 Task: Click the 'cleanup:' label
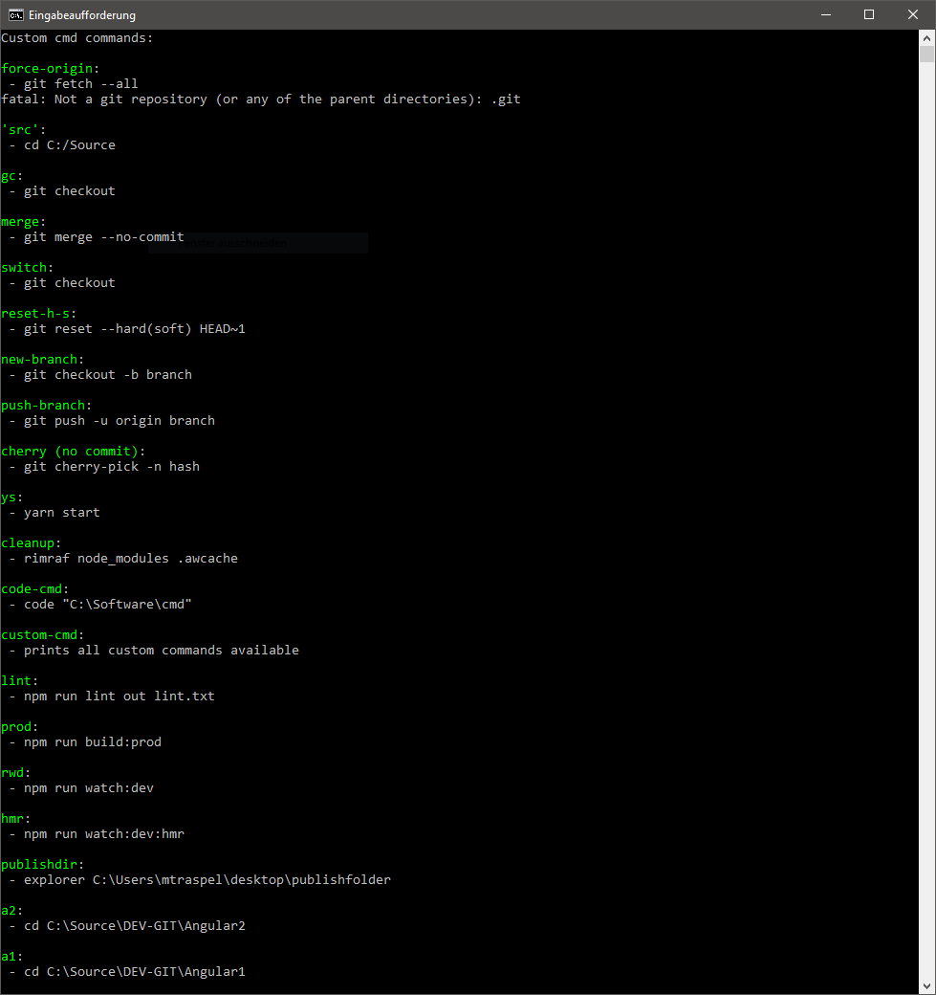click(32, 543)
